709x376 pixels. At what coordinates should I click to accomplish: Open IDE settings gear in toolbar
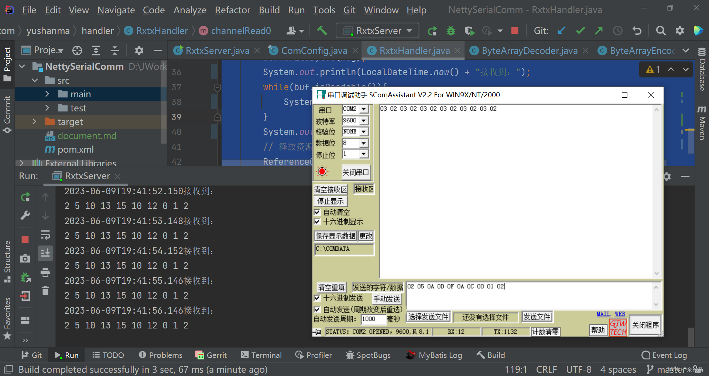[x=680, y=31]
